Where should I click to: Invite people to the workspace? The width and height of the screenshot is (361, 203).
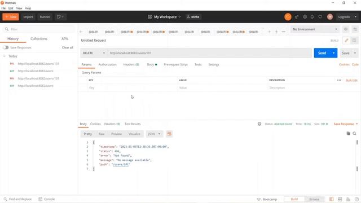tap(193, 17)
